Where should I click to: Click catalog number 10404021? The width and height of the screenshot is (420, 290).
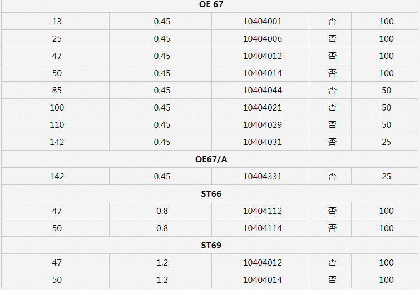pos(263,108)
